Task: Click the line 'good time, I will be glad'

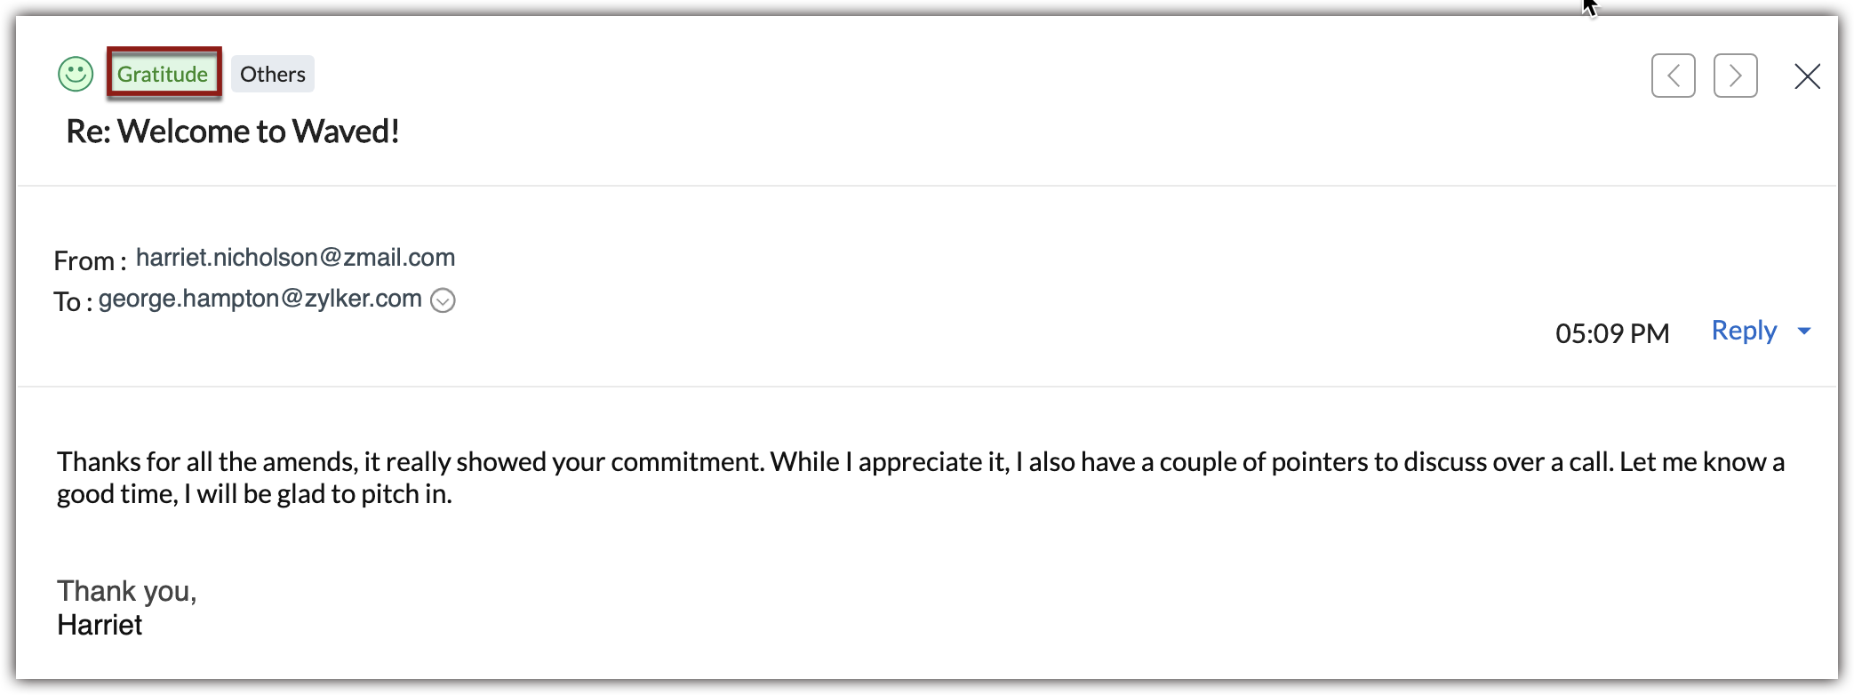Action: click(x=254, y=494)
